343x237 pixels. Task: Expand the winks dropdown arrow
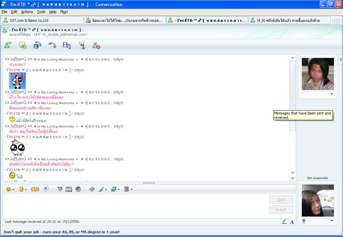pos(26,189)
